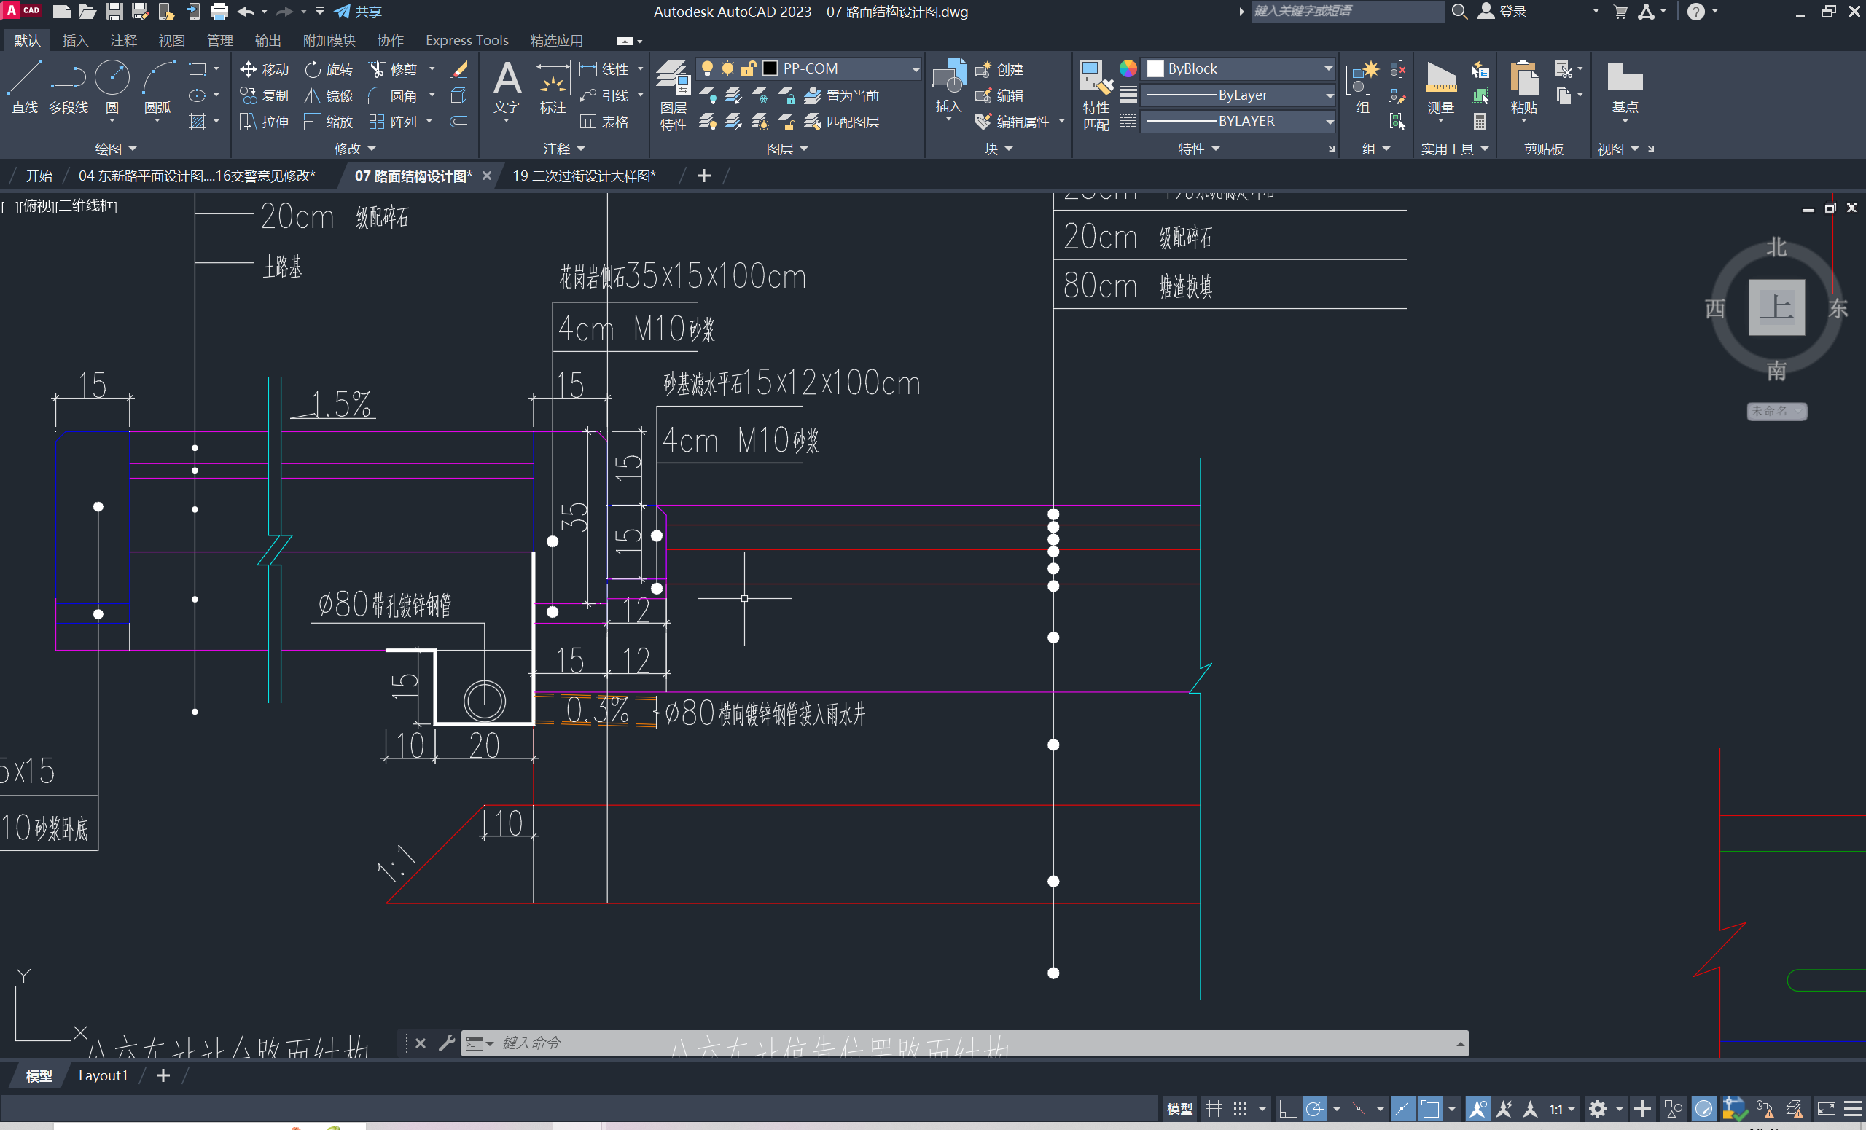Click 登录 (Sign in) button
The width and height of the screenshot is (1866, 1130).
[1502, 12]
